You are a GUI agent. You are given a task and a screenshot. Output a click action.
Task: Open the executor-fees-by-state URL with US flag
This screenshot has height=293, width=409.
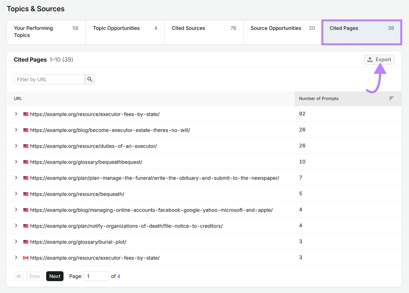tap(95, 114)
